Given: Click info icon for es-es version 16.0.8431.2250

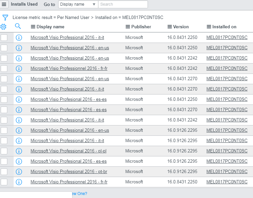Looking at the screenshot, I should coord(19,99).
